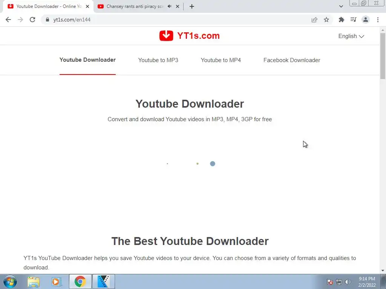Click the Youtube Downloader main heading

click(x=190, y=104)
